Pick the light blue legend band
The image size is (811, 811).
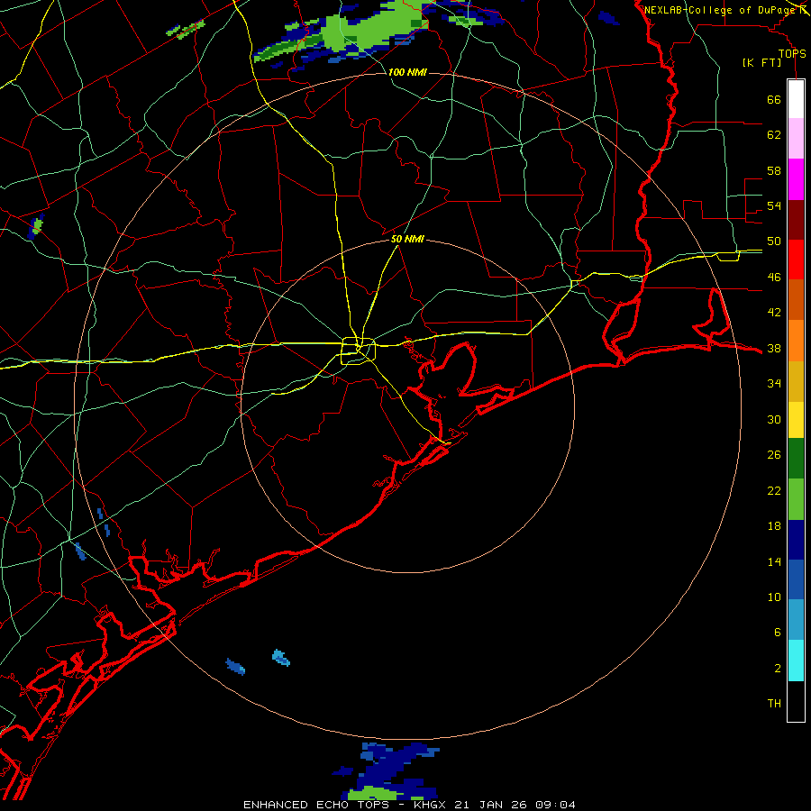[x=796, y=620]
